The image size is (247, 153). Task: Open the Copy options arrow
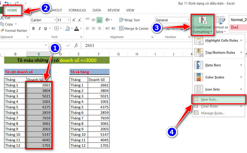[16, 24]
